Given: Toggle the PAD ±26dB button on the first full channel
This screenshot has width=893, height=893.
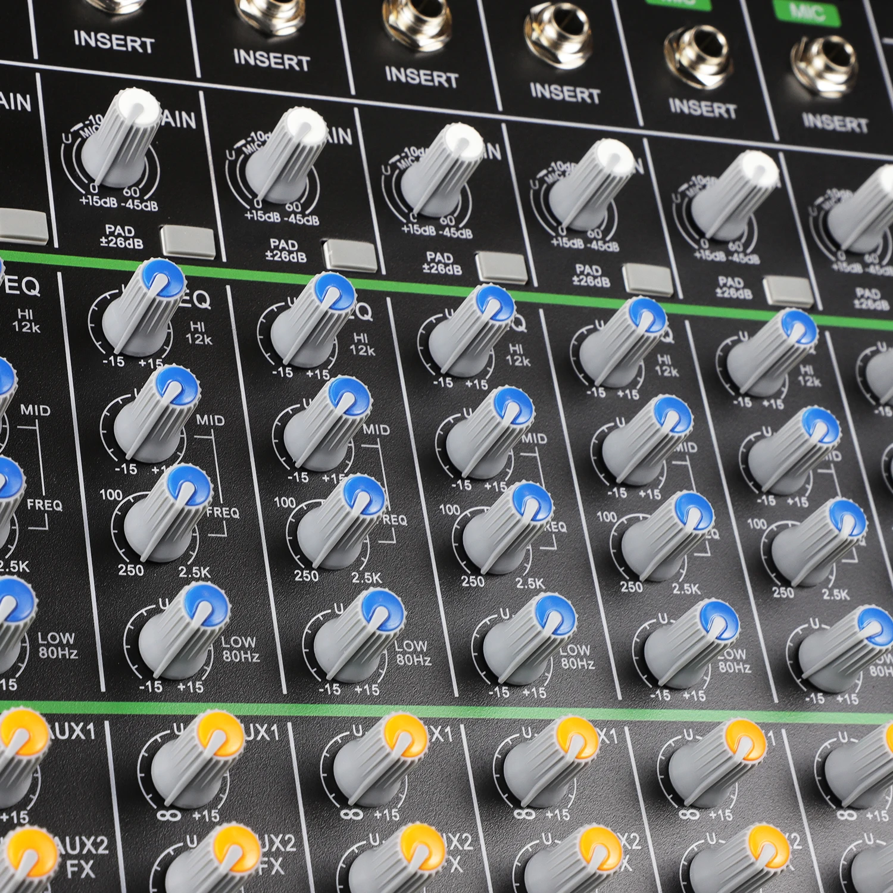Looking at the screenshot, I should pos(188,242).
